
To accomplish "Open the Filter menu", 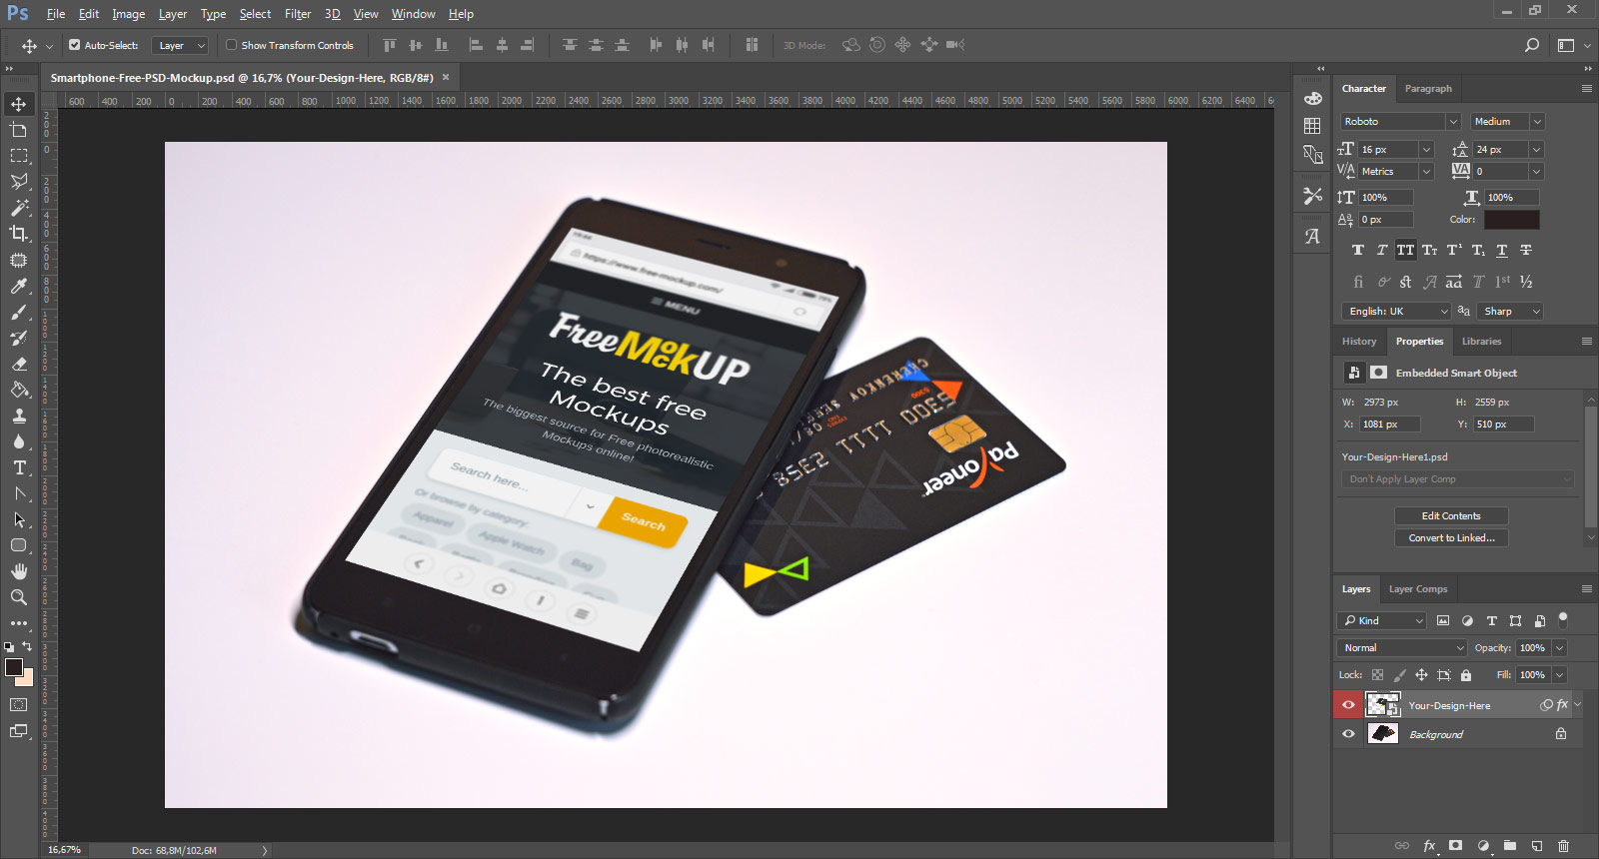I will pos(298,14).
